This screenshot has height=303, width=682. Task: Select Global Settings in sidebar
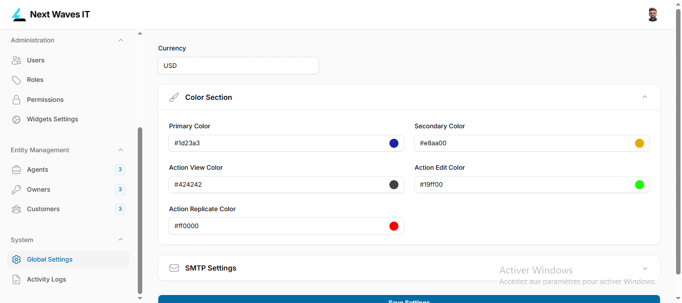pos(68,260)
